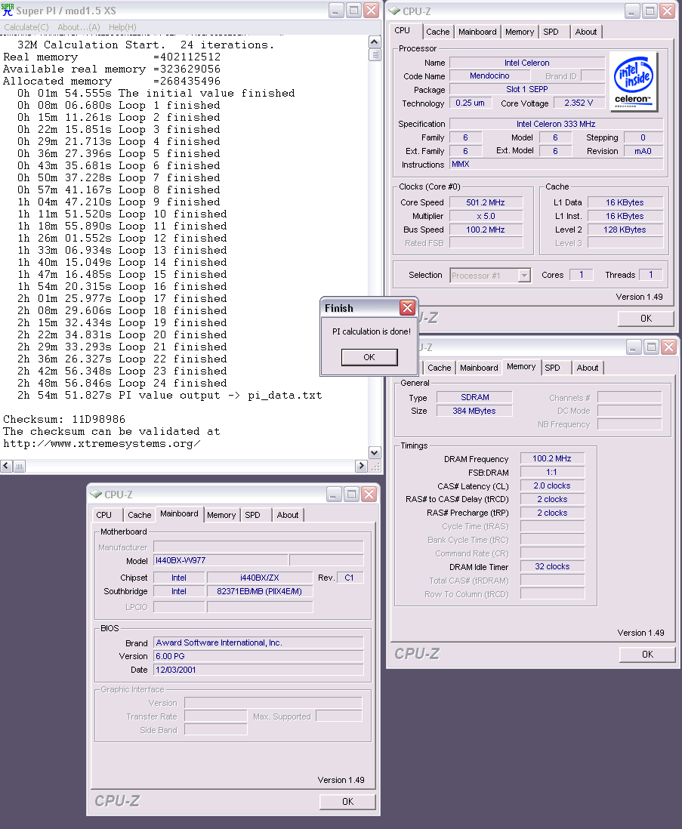Minimize the CPU-Z Mainboard window
Image resolution: width=682 pixels, height=829 pixels.
click(334, 495)
